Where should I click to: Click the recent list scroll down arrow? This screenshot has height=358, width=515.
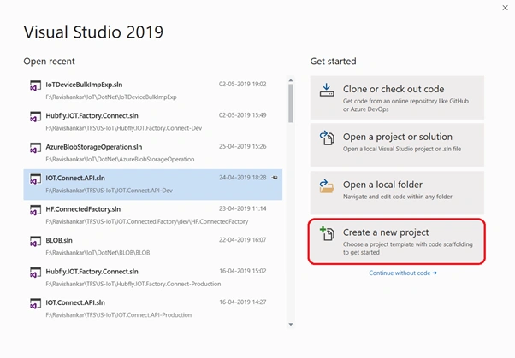coord(291,324)
